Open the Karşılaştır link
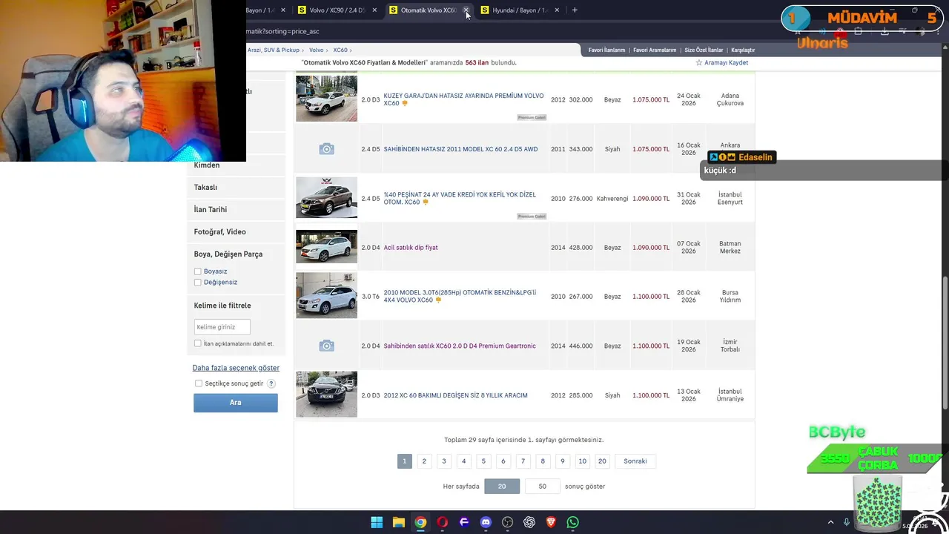Image resolution: width=949 pixels, height=534 pixels. coord(743,50)
